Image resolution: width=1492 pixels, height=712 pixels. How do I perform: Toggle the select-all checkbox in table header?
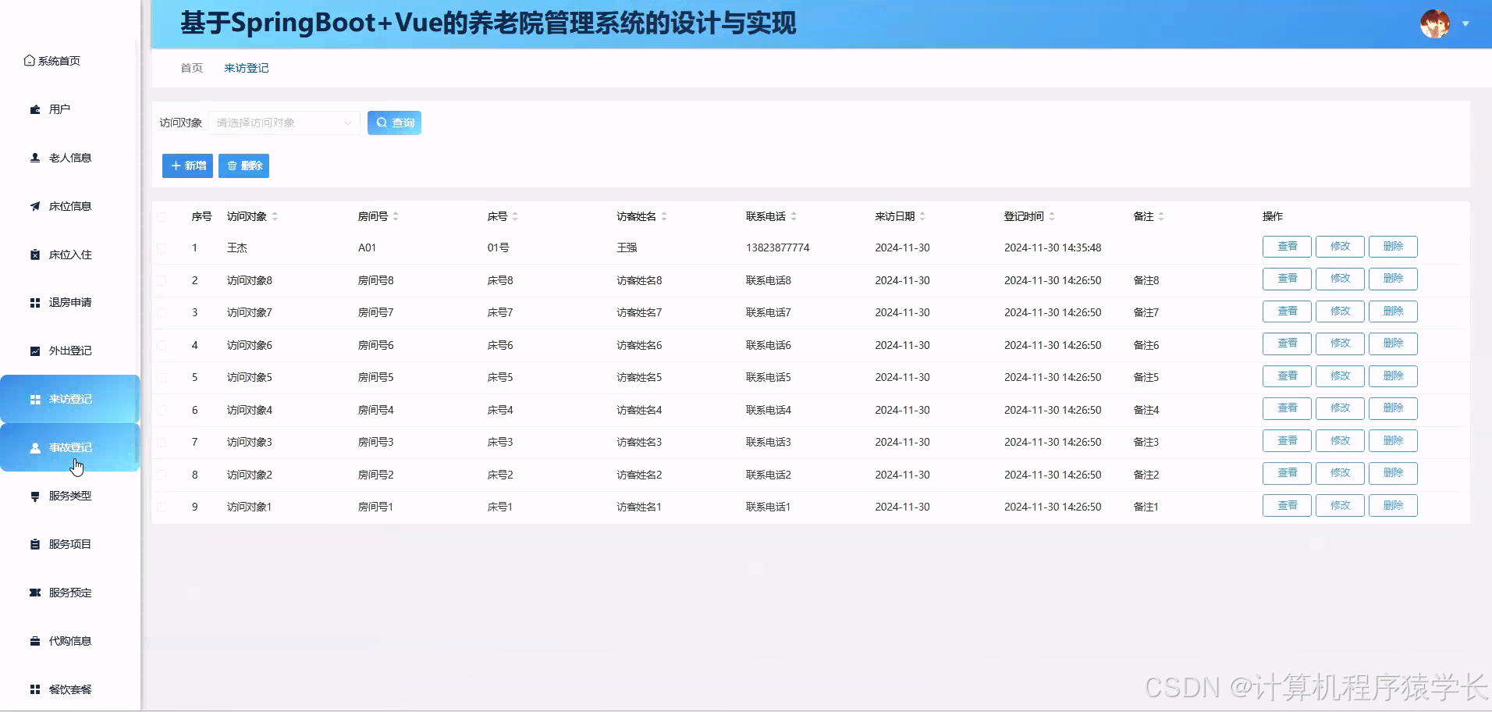click(162, 216)
